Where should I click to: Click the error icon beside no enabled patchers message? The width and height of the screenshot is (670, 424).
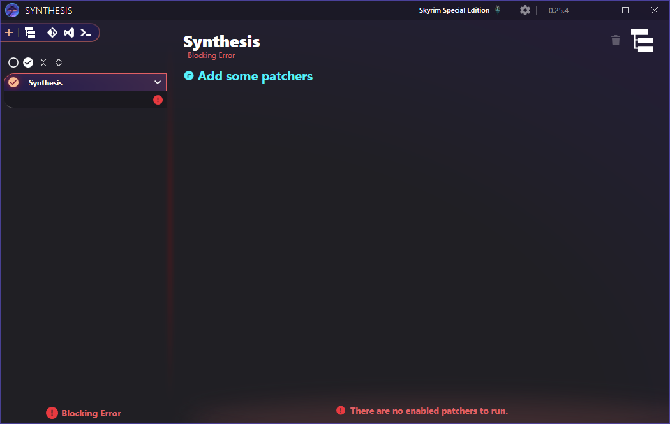341,411
